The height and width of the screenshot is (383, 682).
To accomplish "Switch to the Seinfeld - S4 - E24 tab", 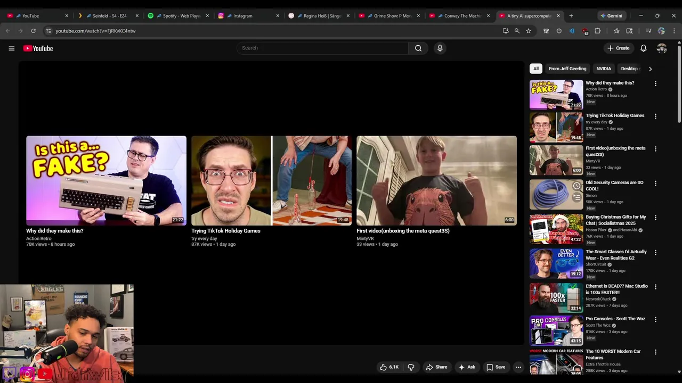I will tap(109, 16).
